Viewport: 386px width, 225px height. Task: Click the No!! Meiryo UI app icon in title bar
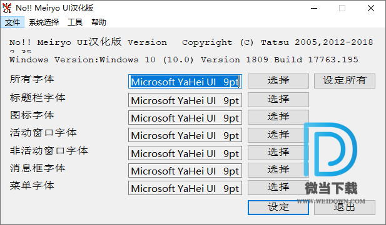pyautogui.click(x=7, y=8)
